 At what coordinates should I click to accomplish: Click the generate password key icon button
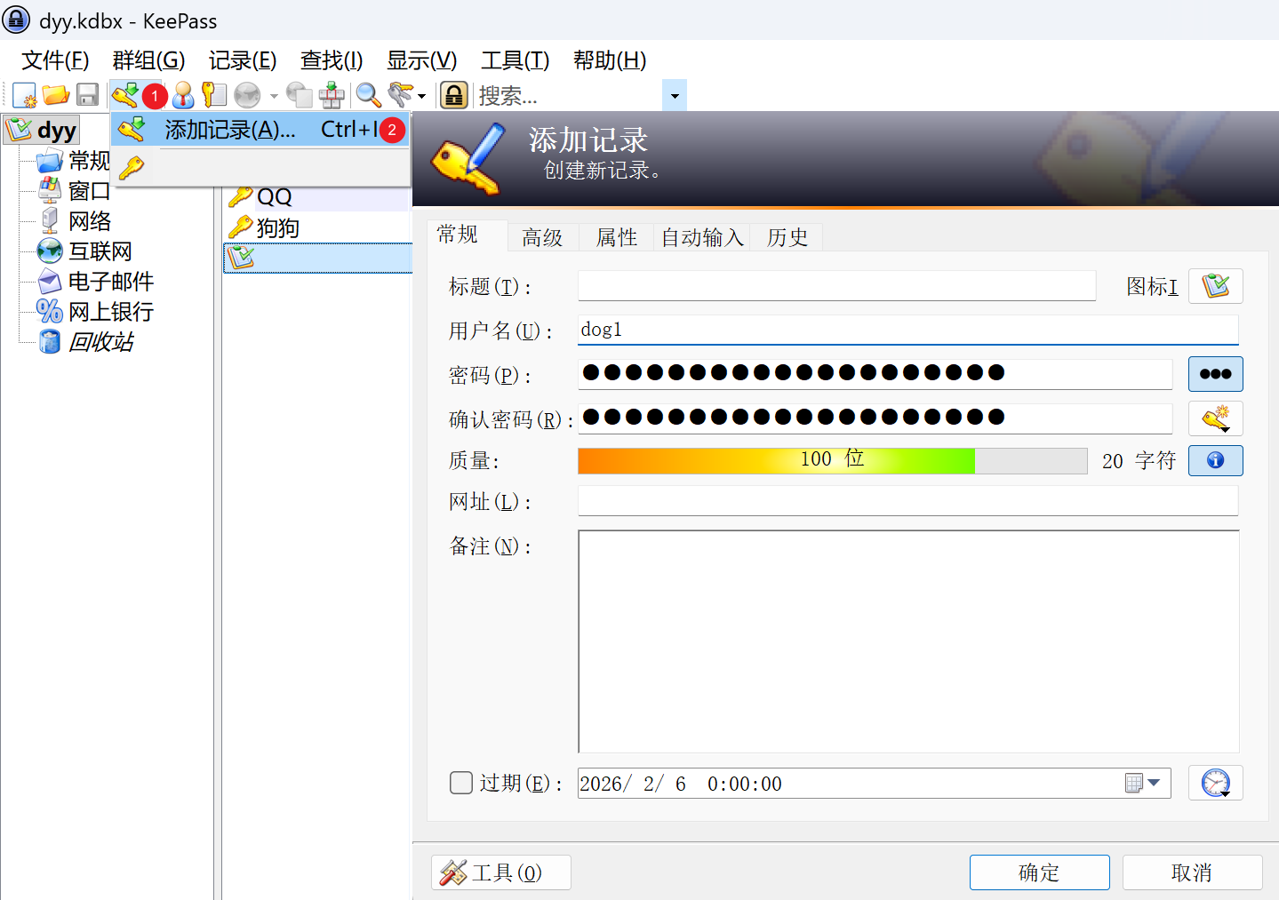point(1215,418)
